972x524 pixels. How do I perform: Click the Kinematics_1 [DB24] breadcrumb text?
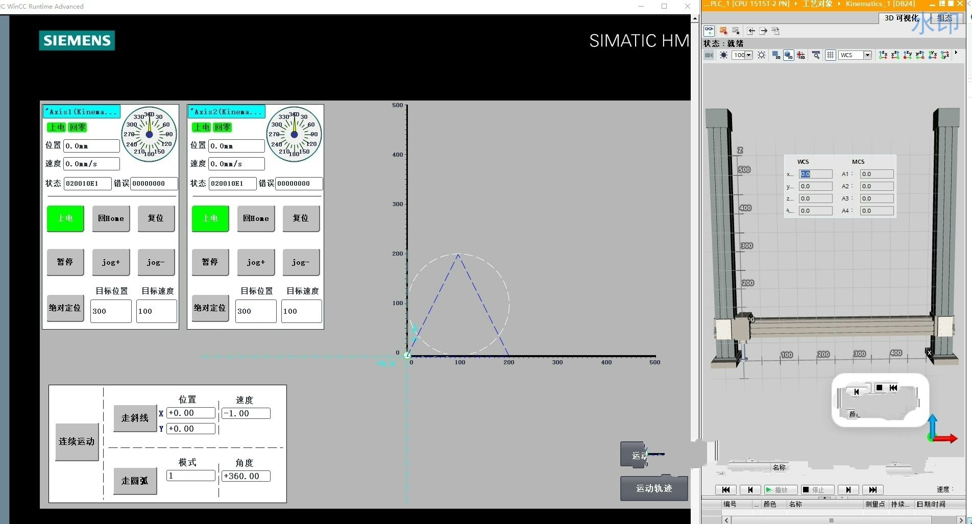click(x=880, y=4)
